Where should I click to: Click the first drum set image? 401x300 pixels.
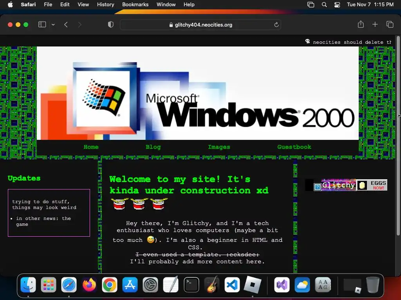[x=119, y=204]
